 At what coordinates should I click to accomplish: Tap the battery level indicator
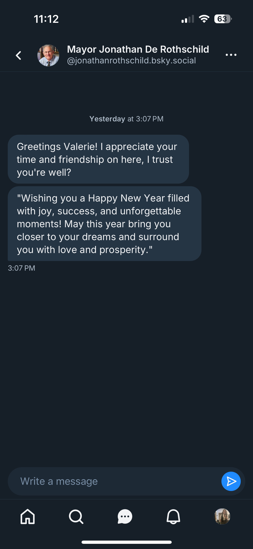(x=223, y=19)
